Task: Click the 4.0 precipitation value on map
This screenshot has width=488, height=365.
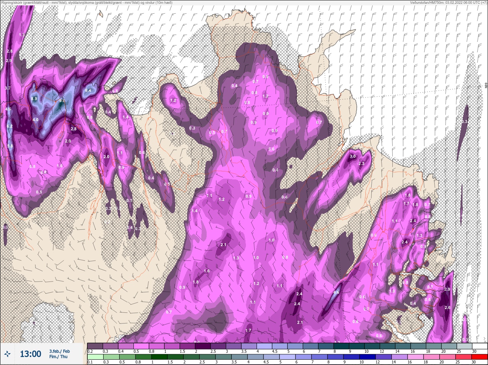Action: (x=35, y=120)
